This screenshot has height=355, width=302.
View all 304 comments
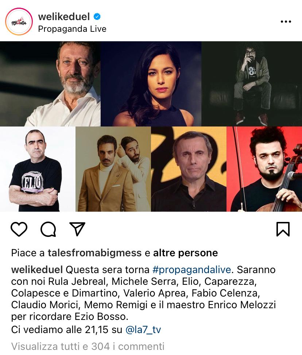pyautogui.click(x=88, y=346)
